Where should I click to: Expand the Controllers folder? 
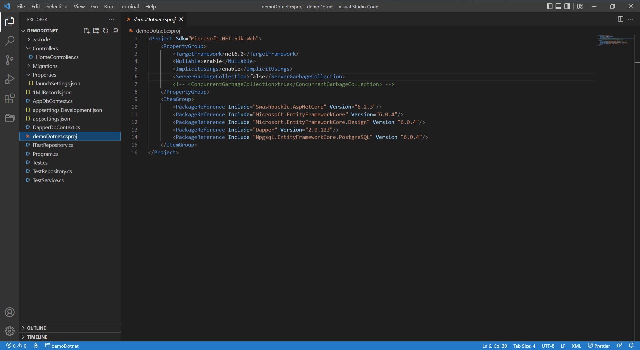tap(45, 48)
